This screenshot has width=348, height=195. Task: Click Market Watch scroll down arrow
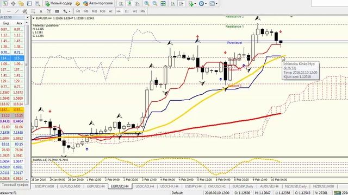(27, 179)
